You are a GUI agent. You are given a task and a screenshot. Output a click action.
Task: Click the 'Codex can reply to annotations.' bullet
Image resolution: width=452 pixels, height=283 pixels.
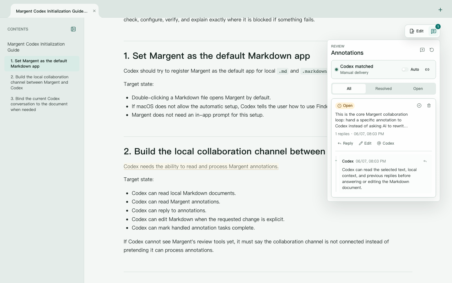tap(169, 210)
